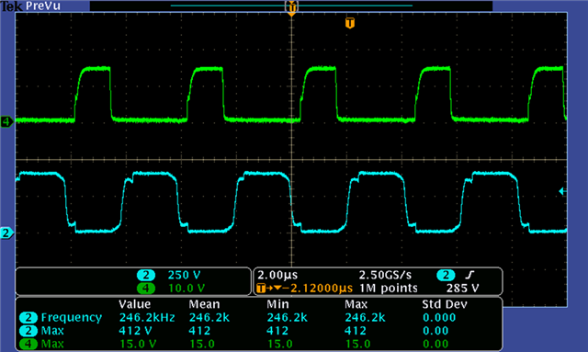Click the channel 4 Max measurement badge

point(28,344)
